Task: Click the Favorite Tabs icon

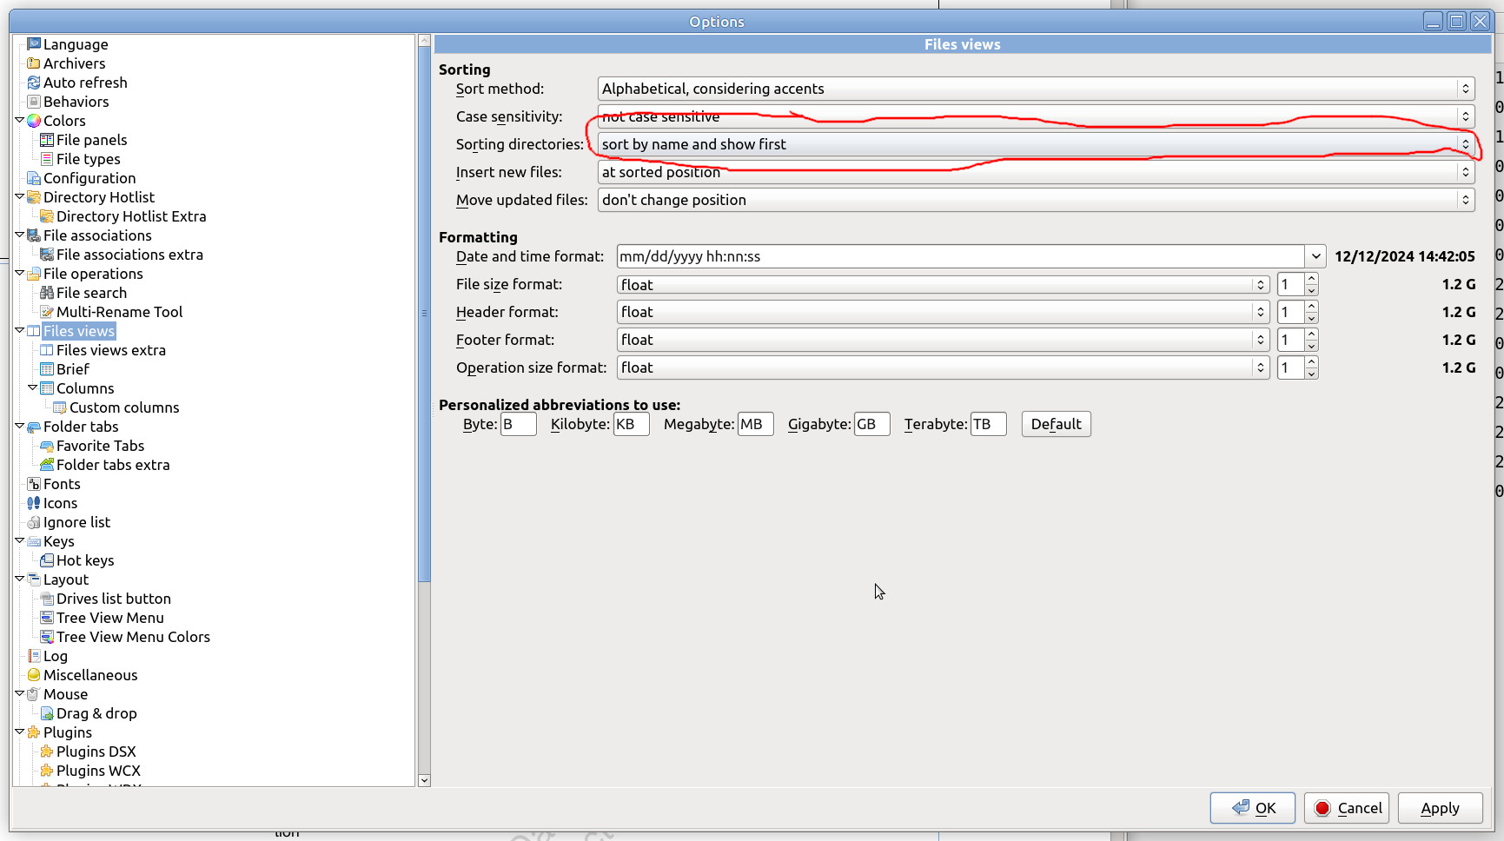Action: coord(47,446)
